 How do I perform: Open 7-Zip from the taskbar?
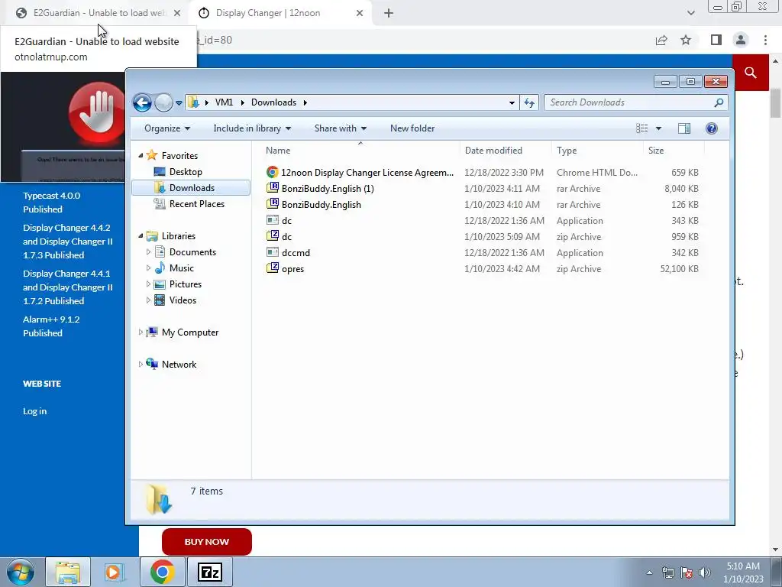click(209, 572)
